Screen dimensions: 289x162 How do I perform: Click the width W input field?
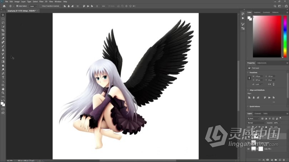pyautogui.click(x=259, y=76)
